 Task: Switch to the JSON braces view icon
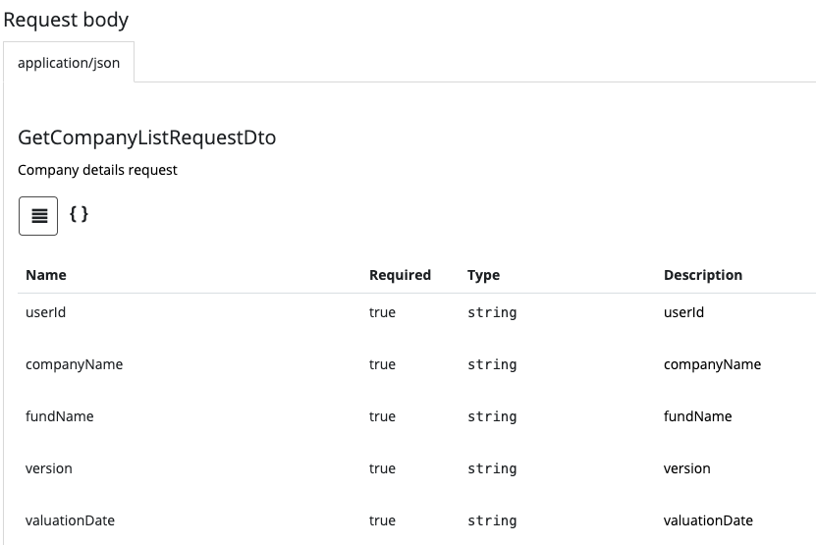[79, 213]
